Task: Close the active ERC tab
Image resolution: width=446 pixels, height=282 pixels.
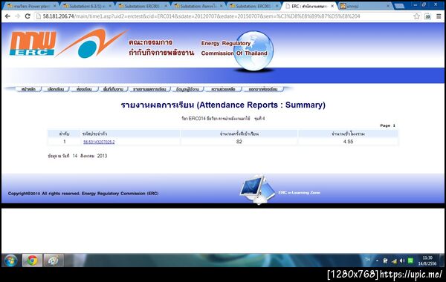Action: 332,6
